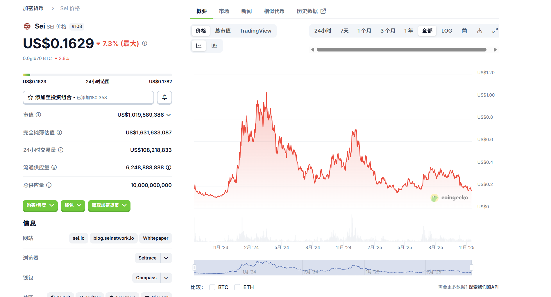Switch to the 市场 tab
This screenshot has height=297, width=551.
point(224,11)
